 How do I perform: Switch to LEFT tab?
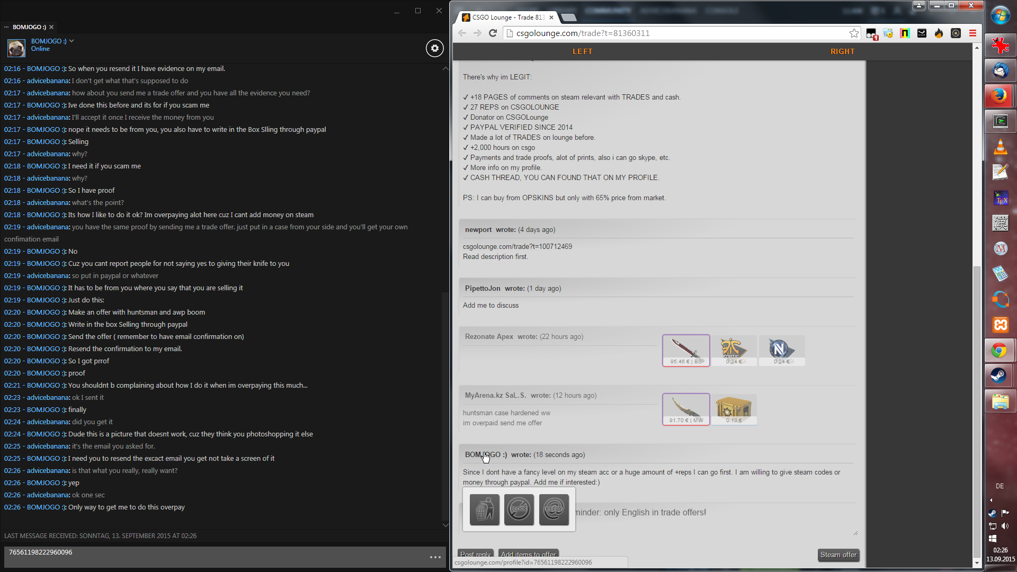pos(582,51)
